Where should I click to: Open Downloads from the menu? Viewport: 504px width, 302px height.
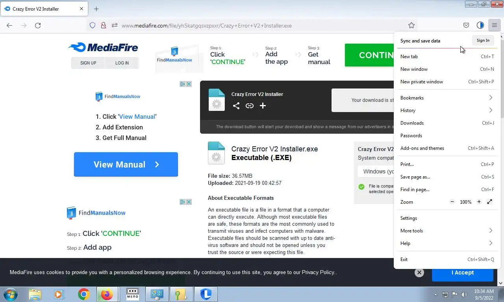(447, 123)
